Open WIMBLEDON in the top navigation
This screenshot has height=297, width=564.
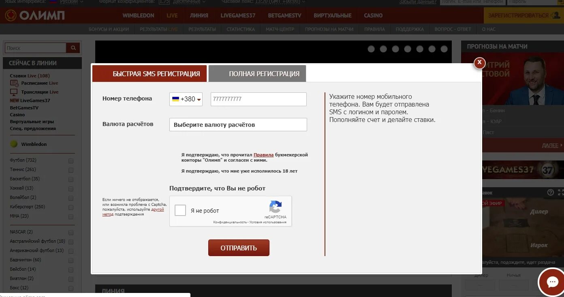[138, 15]
